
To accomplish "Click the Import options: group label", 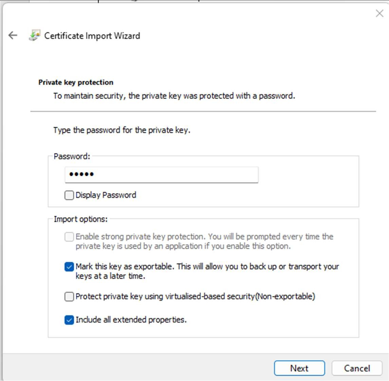I will (x=80, y=219).
